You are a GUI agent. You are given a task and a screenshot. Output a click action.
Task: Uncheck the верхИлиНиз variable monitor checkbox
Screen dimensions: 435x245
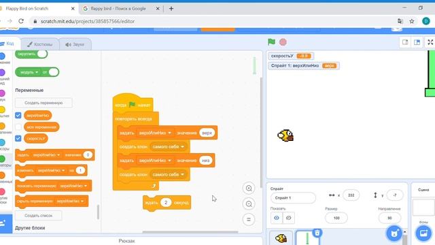18,115
